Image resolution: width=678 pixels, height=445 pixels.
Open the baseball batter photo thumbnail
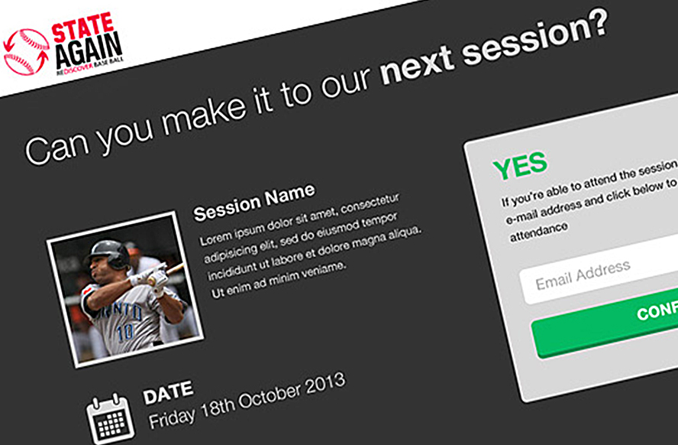coord(126,291)
